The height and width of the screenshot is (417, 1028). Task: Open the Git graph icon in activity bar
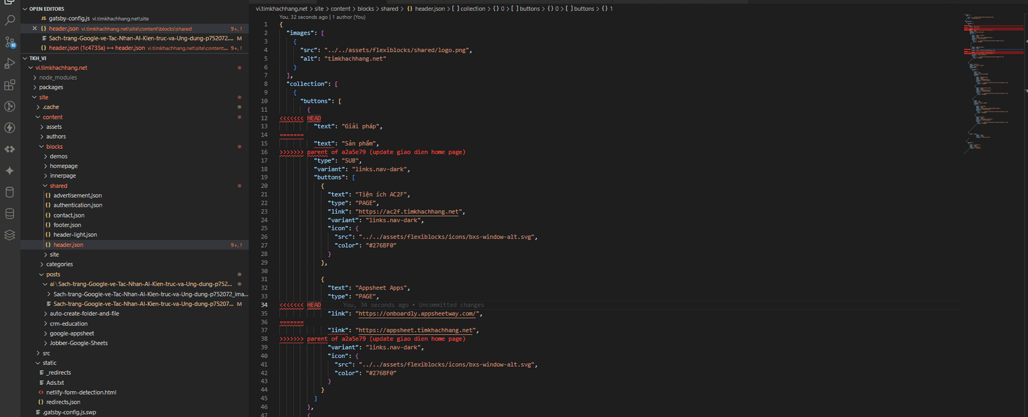tap(10, 106)
